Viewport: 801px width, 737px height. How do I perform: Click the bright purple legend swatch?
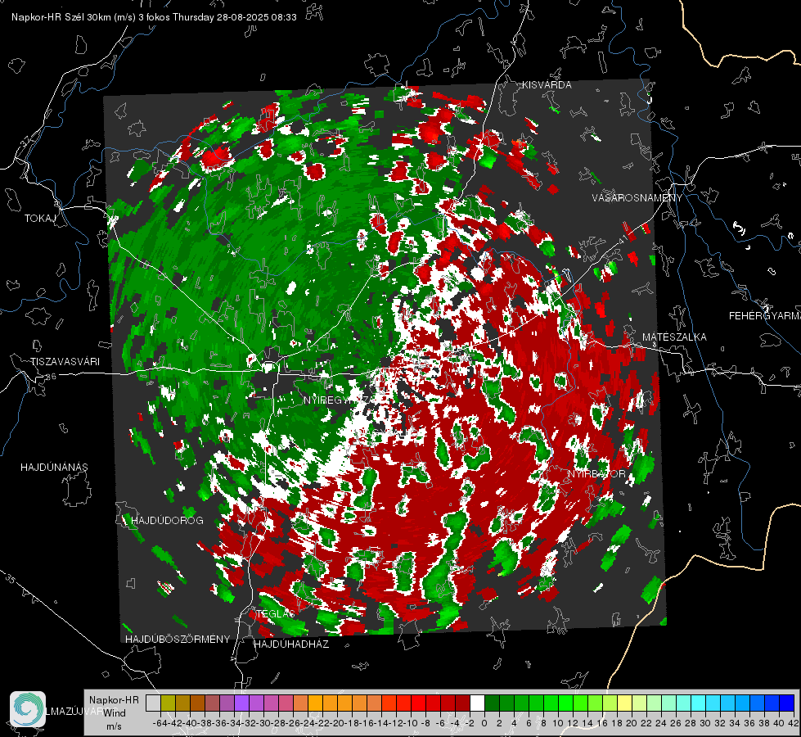coord(241,703)
